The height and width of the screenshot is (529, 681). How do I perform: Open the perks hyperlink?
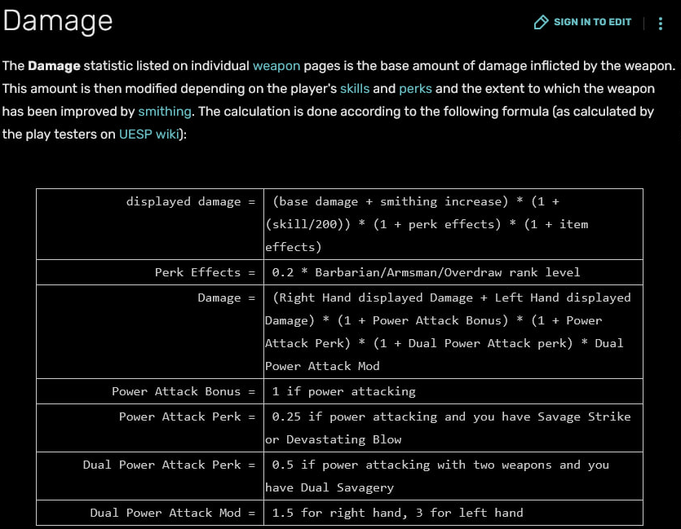[415, 88]
